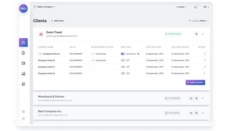This screenshot has width=230, height=131.
Task: Click the Add client button
Action: 57,21
